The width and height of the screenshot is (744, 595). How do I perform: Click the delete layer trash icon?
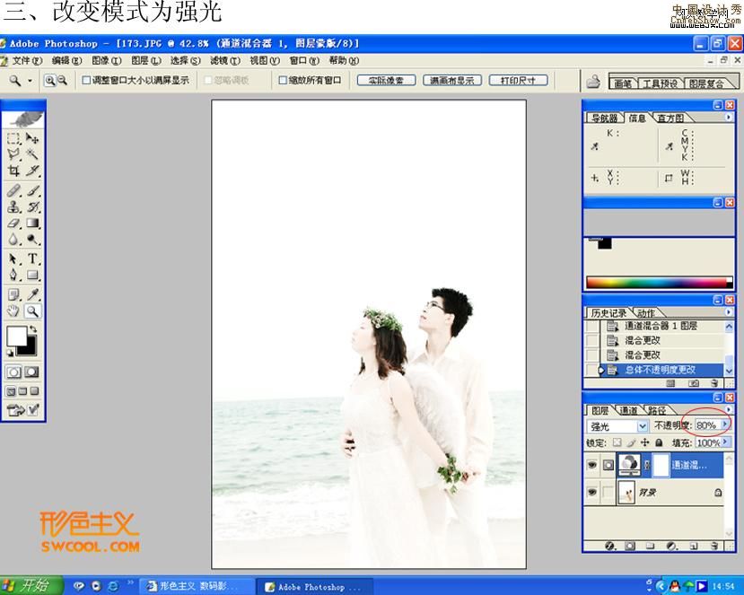click(716, 545)
